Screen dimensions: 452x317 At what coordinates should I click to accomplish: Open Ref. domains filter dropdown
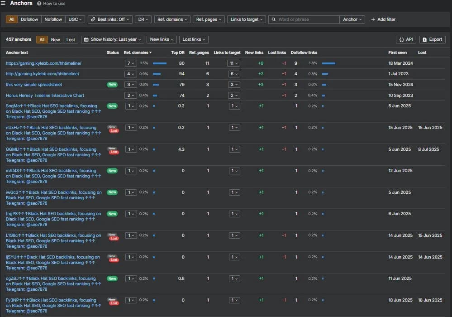click(172, 19)
